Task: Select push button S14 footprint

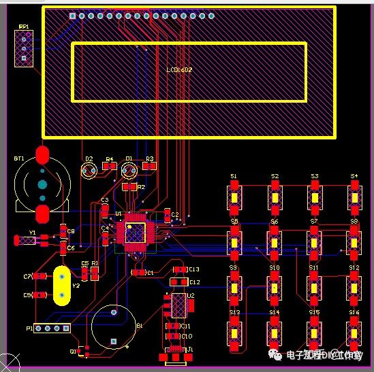Action: [x=275, y=334]
